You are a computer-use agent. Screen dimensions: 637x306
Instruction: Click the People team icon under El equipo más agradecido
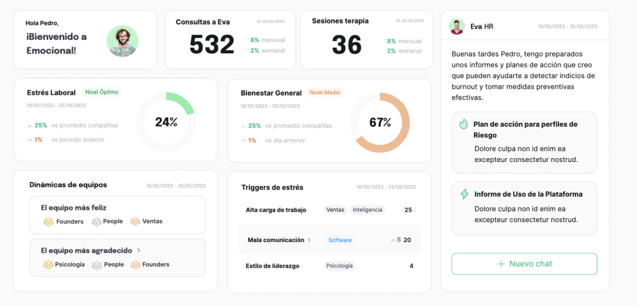point(96,264)
